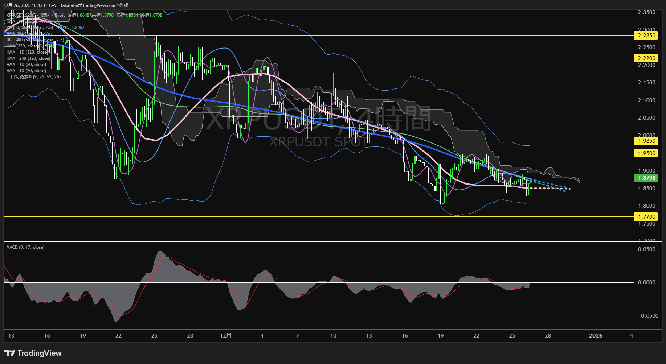Click the 2026 label on time axis

point(596,336)
